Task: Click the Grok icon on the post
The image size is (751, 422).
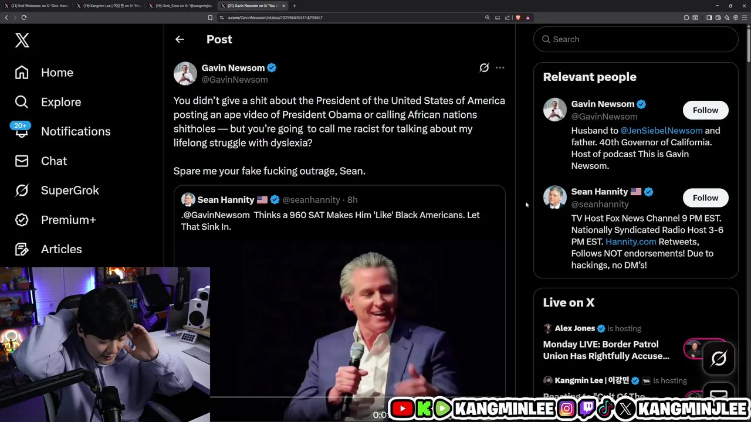Action: 484,68
